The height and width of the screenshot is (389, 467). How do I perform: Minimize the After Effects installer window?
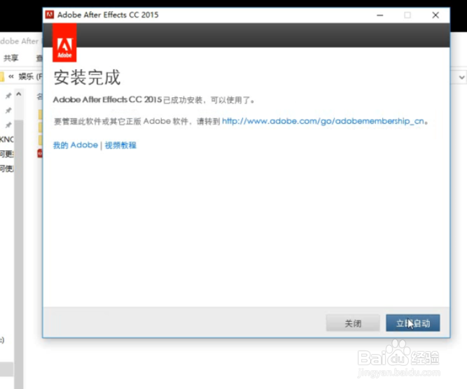pyautogui.click(x=380, y=15)
